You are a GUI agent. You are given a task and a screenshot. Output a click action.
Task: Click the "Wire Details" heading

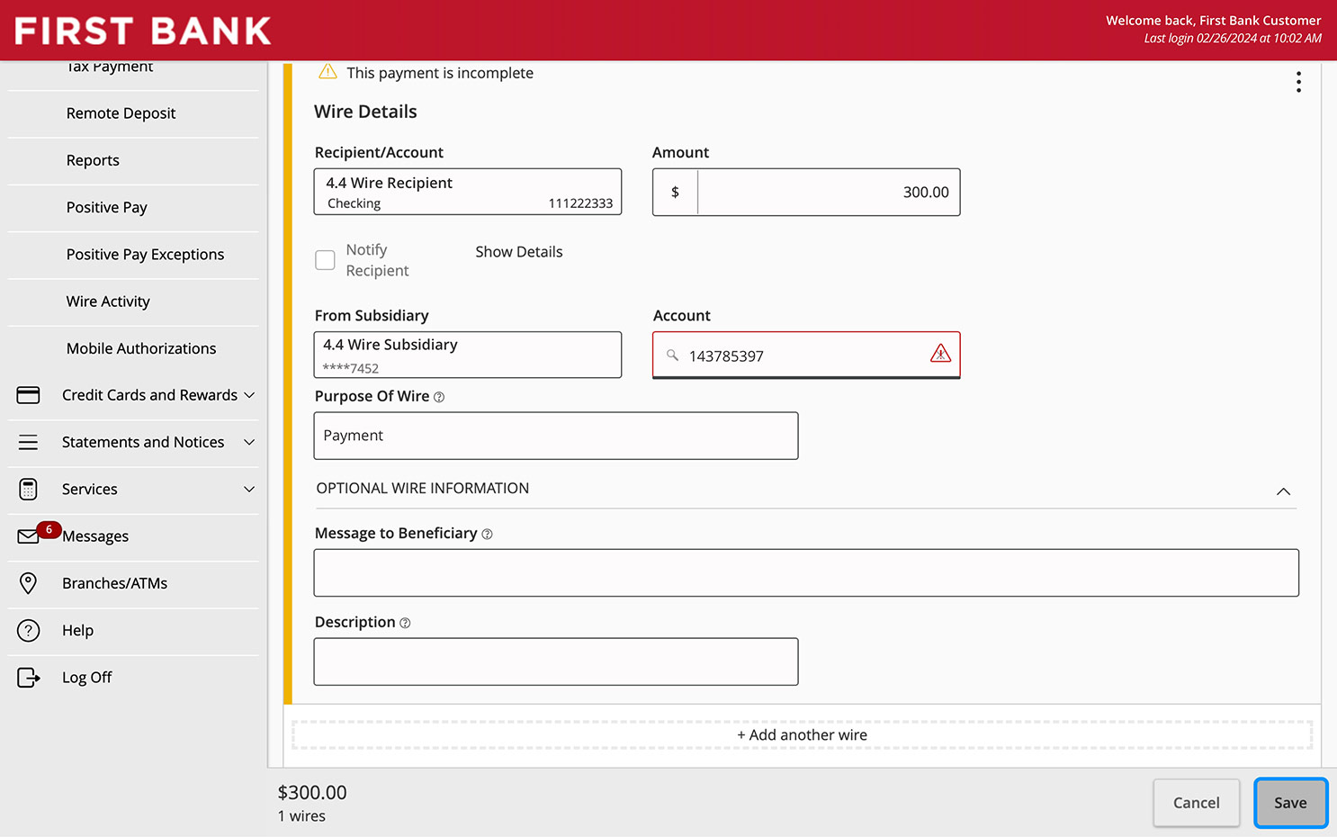365,112
